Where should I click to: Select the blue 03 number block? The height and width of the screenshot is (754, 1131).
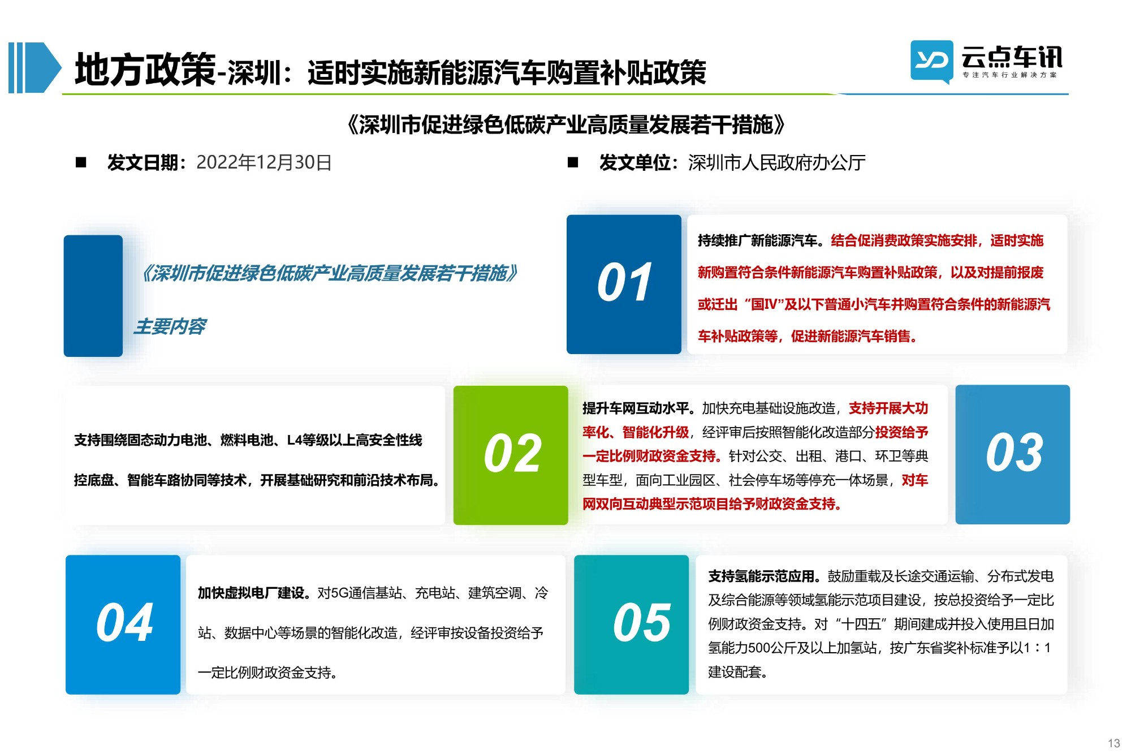click(x=1012, y=454)
